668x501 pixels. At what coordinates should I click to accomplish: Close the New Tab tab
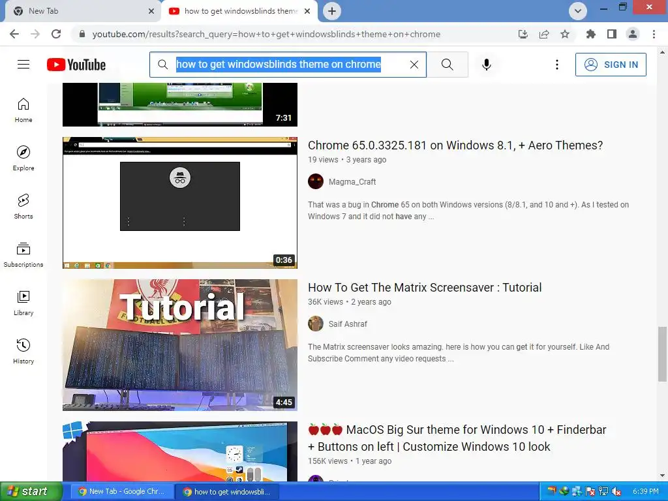[x=151, y=11]
